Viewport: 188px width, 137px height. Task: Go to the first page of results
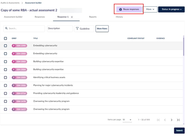coord(158,120)
